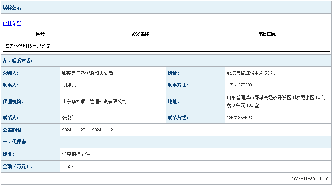Select phone number 13561373333

[x=239, y=85]
